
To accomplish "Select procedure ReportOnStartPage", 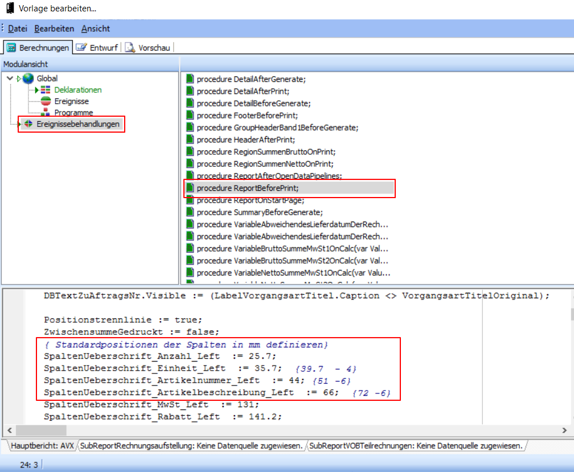I will click(251, 200).
